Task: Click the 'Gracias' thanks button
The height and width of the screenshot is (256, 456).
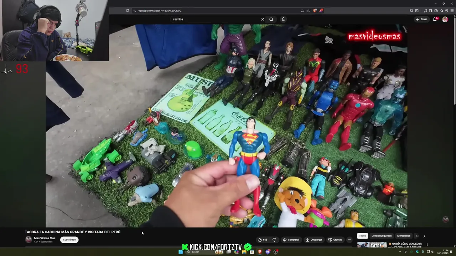Action: pyautogui.click(x=335, y=240)
